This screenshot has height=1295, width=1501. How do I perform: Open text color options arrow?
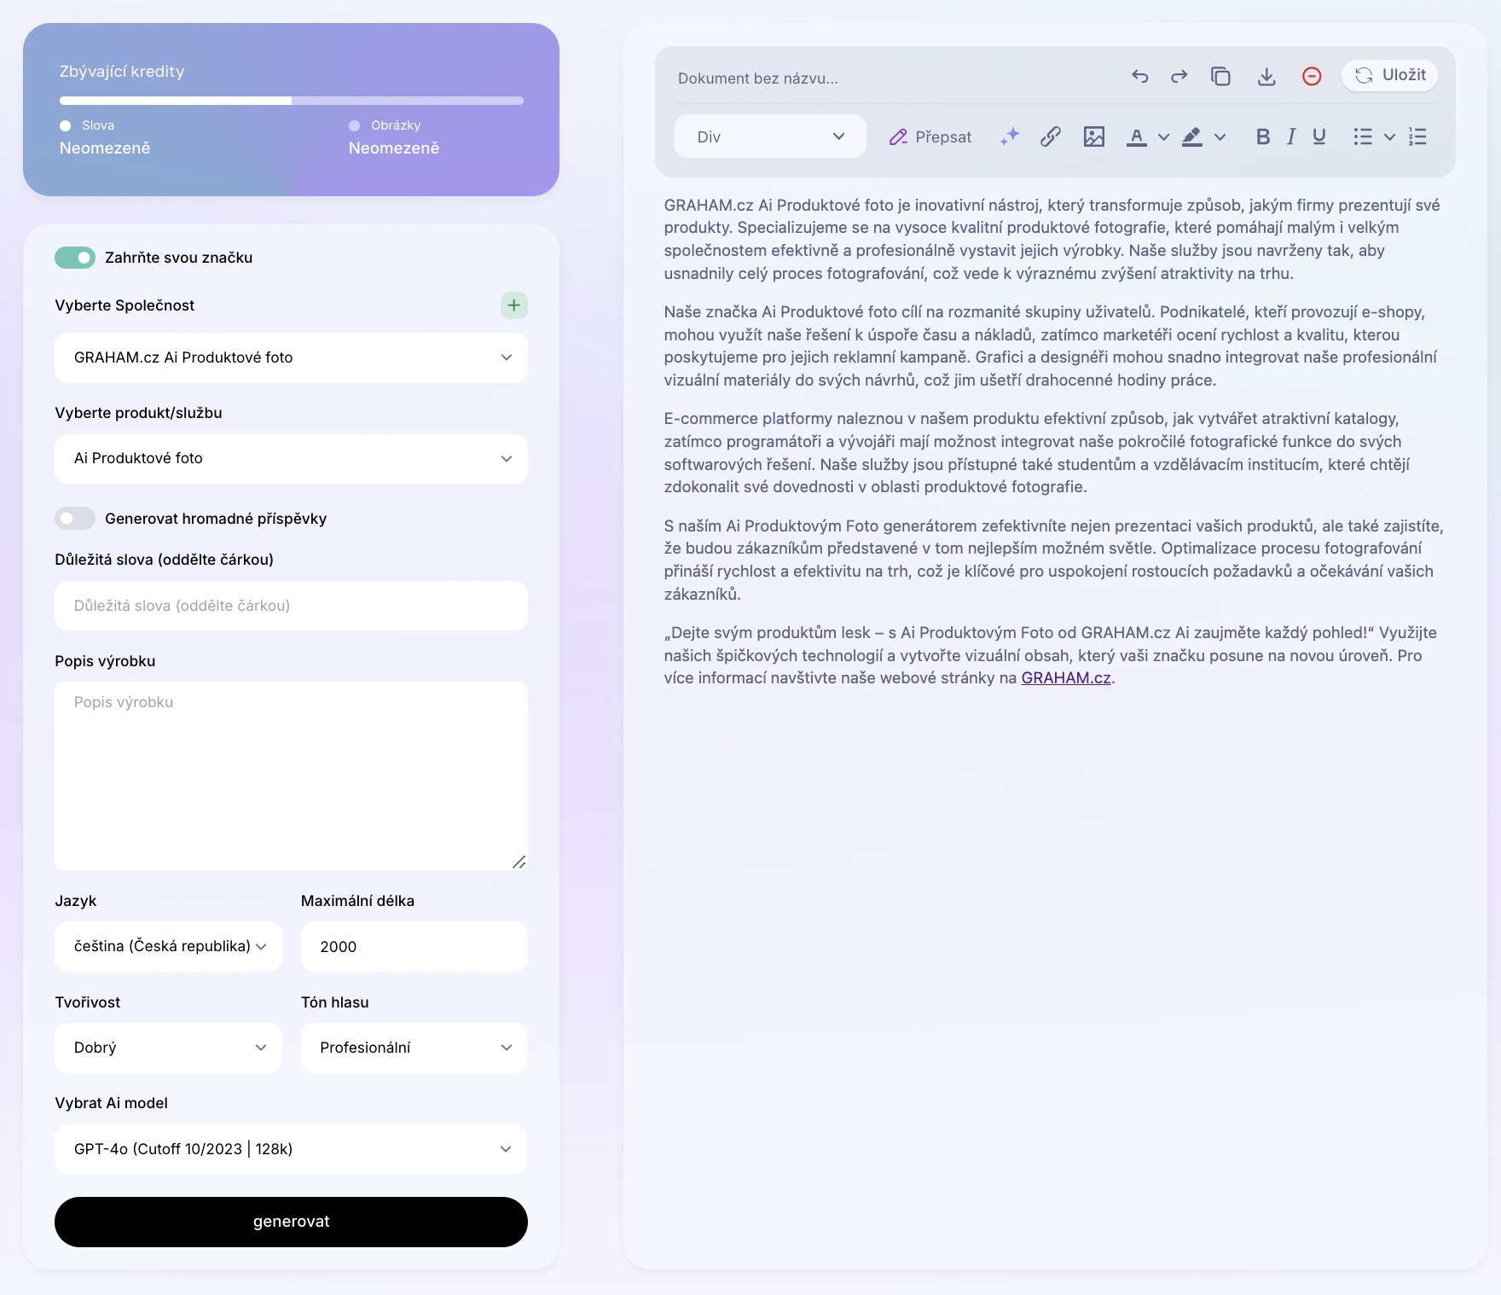pyautogui.click(x=1163, y=136)
